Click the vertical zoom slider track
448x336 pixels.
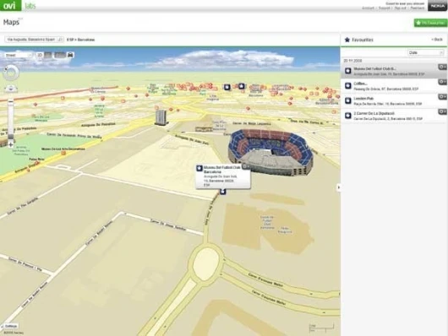point(11,119)
